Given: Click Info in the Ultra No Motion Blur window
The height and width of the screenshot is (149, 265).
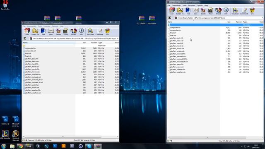Looking at the screenshot, I should (x=81, y=32).
